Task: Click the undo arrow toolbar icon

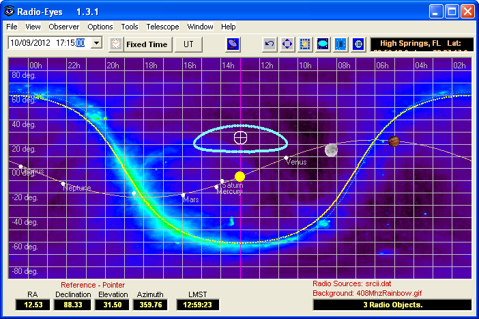Action: 270,44
